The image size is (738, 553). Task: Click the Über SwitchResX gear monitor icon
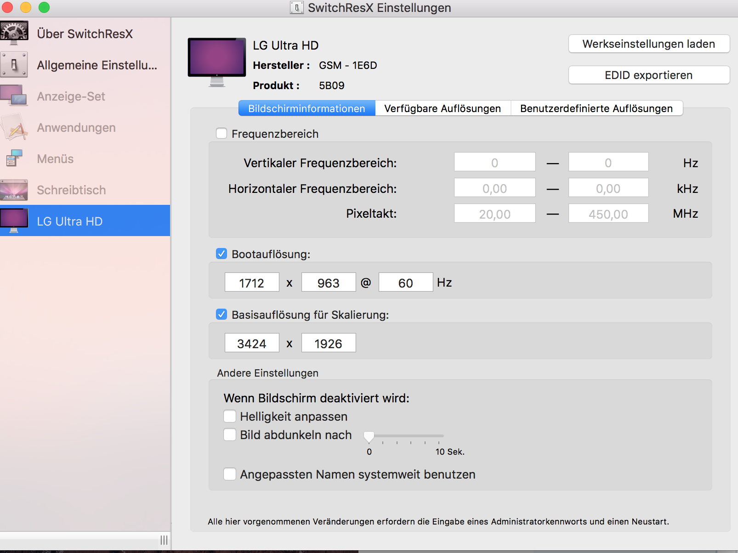(x=14, y=34)
